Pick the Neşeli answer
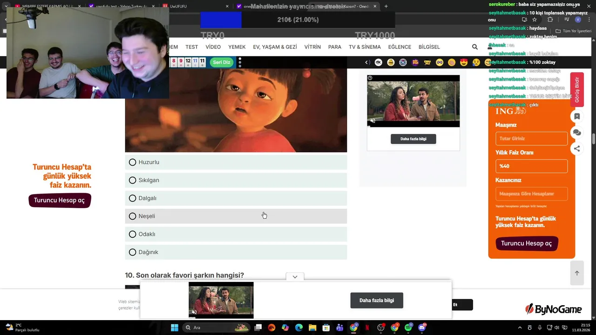 (236, 216)
